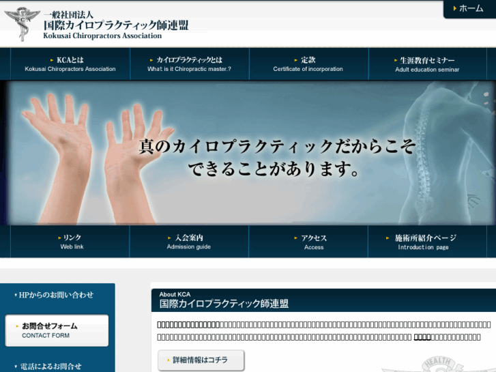Screen dimensions: 496x372
Task: Open 施術所紹介ページ Introduction page
Action: [427, 242]
